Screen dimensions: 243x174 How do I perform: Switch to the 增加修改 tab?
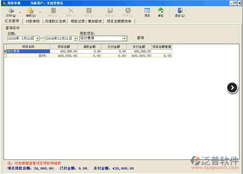95,21
